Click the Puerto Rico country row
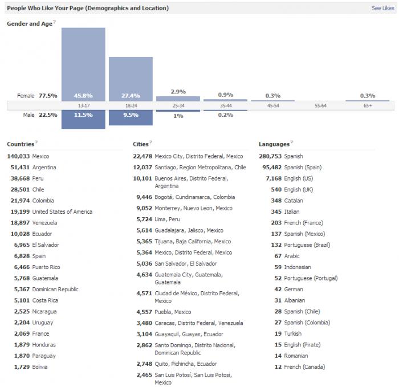The width and height of the screenshot is (399, 387). click(x=37, y=267)
